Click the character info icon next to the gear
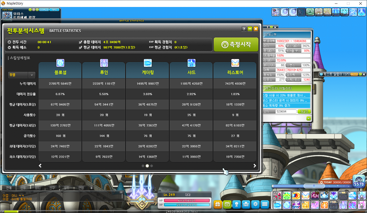The width and height of the screenshot is (367, 213). 236,204
